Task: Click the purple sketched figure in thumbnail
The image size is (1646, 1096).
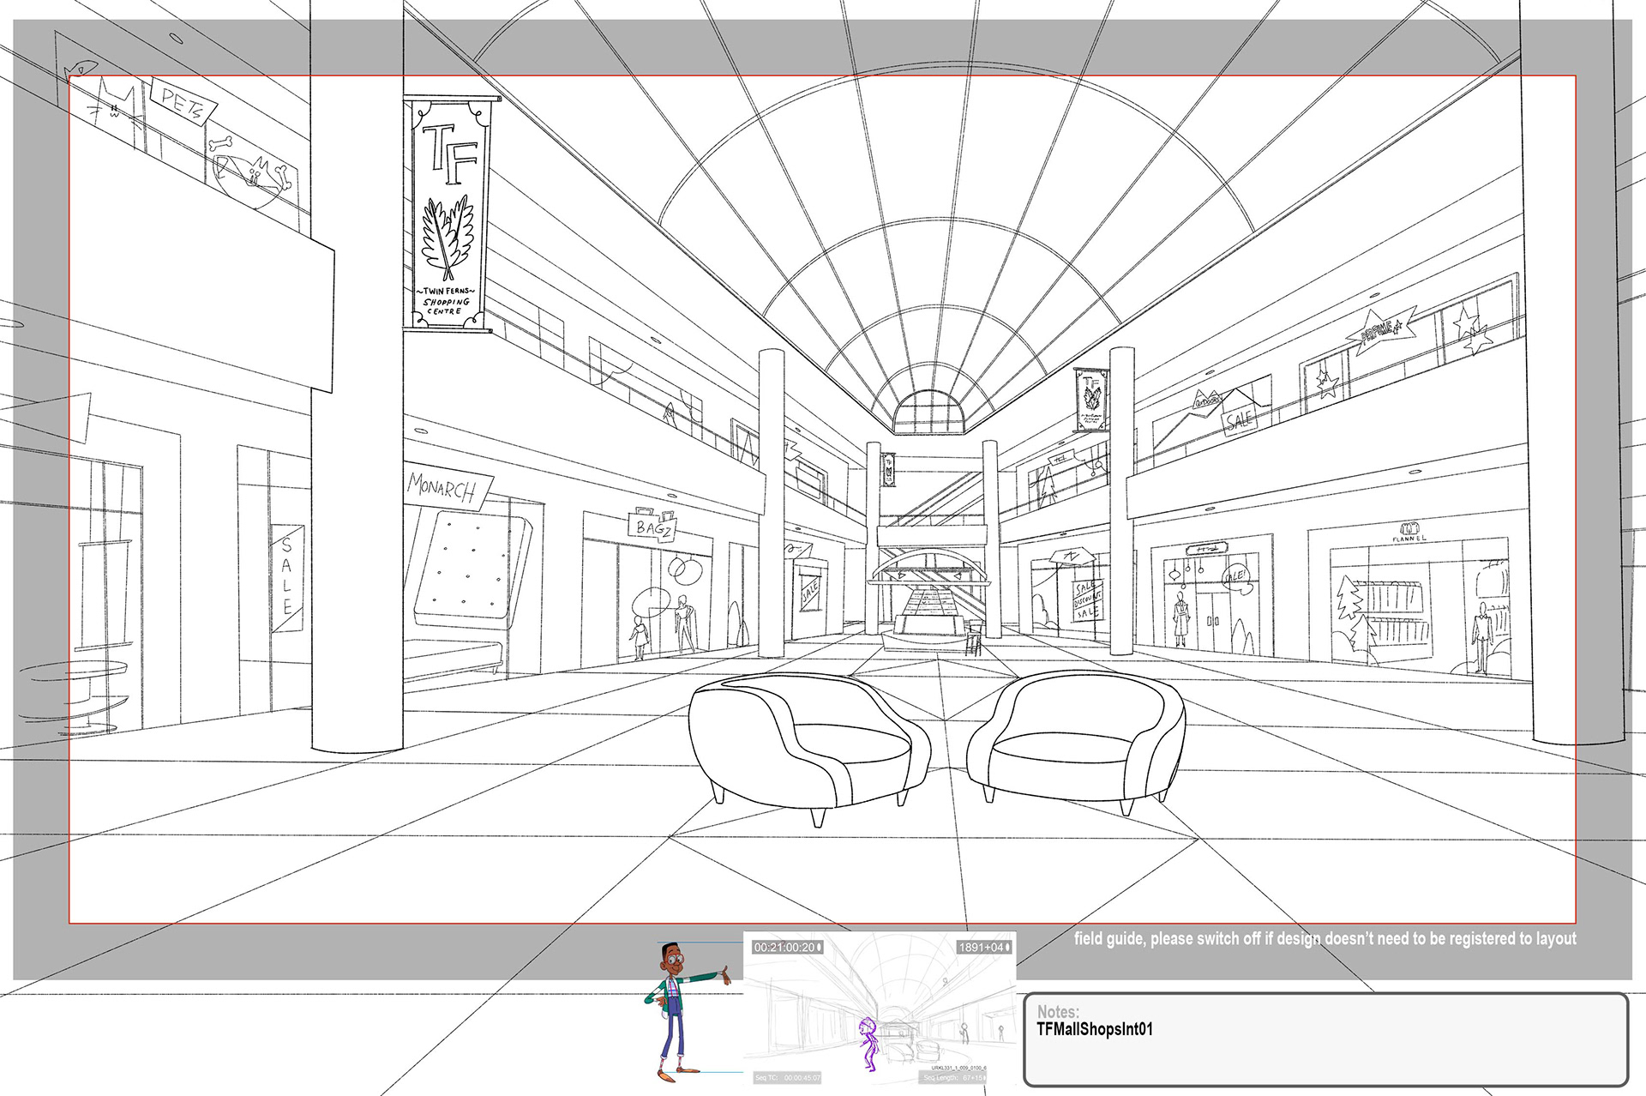Action: point(868,1045)
